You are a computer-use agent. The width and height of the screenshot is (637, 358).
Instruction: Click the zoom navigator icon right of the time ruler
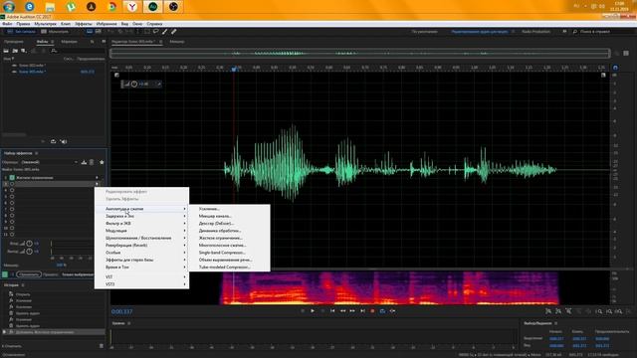point(615,68)
